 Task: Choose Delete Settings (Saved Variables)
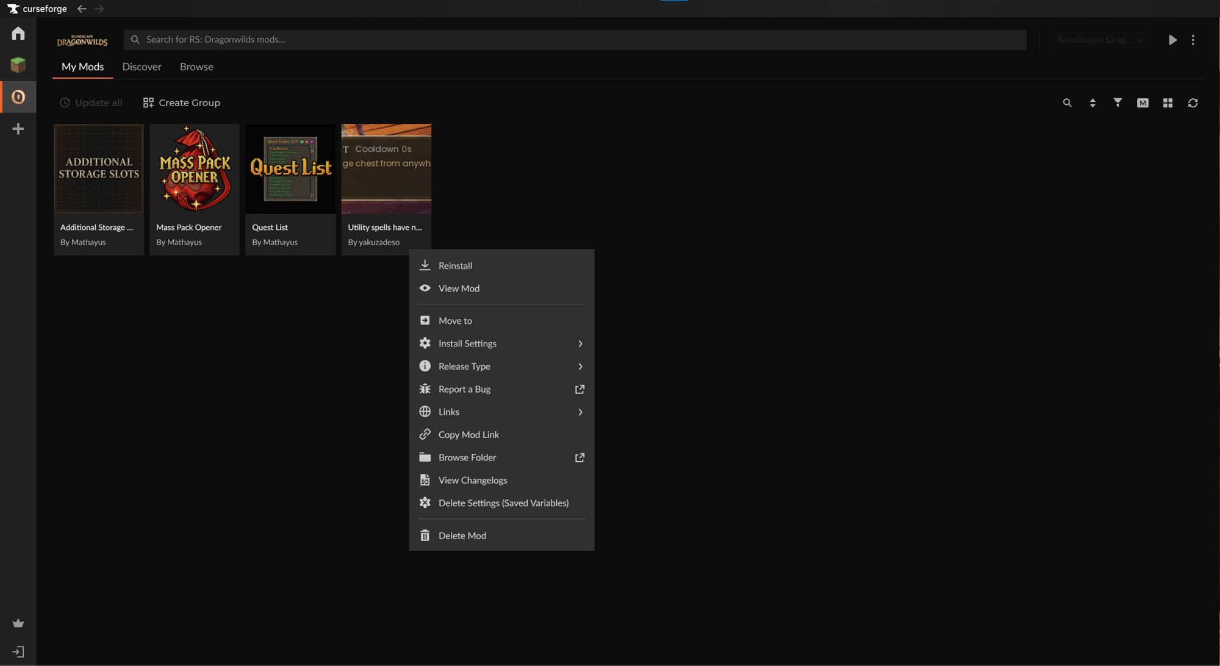(501, 503)
